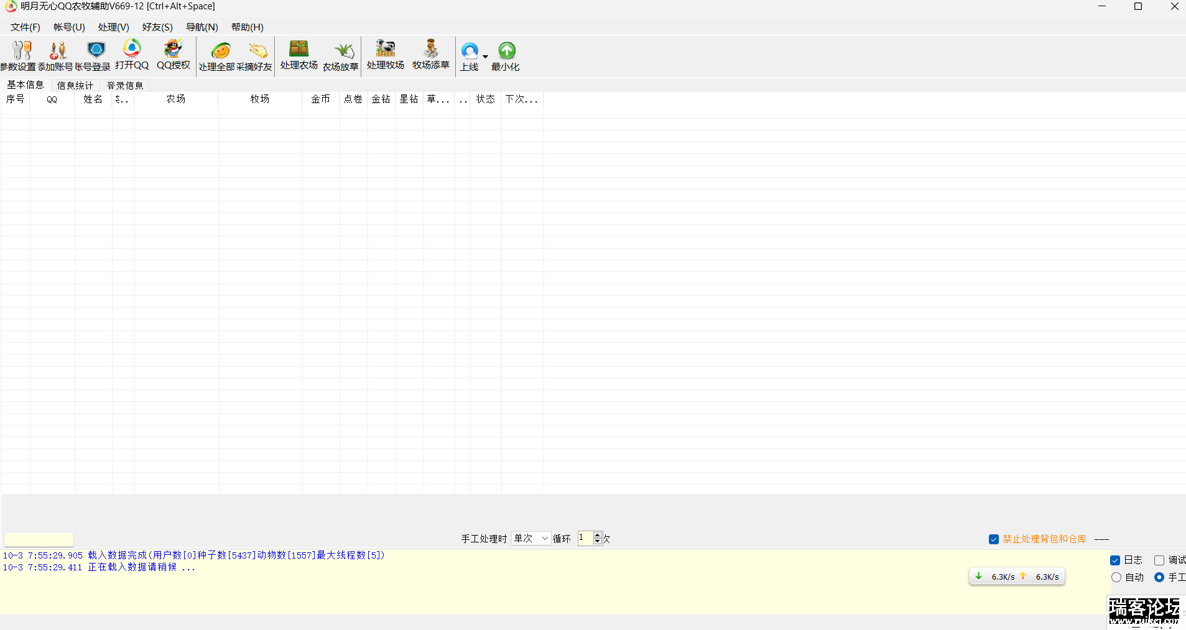The height and width of the screenshot is (630, 1186).
Task: Launch 打开QQ from toolbar
Action: (x=132, y=55)
